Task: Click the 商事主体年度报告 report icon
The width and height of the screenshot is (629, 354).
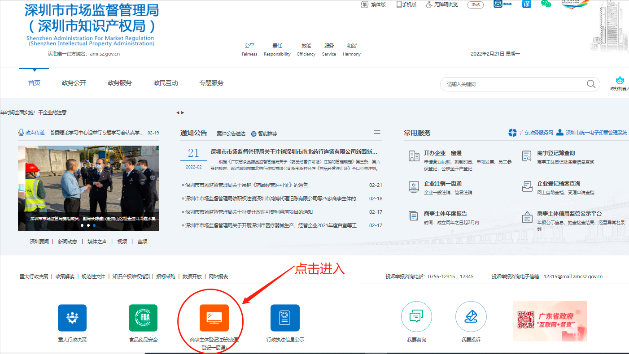Action: (x=414, y=216)
